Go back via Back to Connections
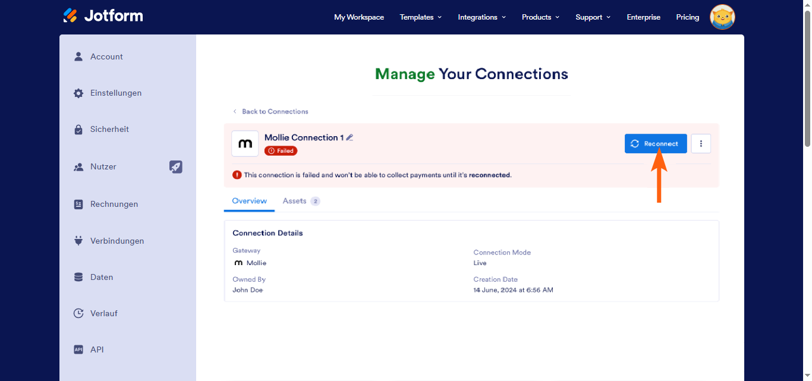This screenshot has width=812, height=381. tap(270, 111)
